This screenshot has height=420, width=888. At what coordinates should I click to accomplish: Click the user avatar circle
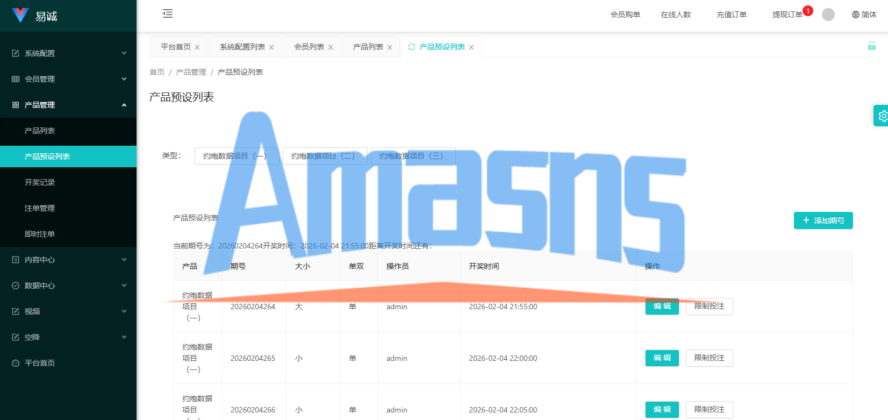(828, 15)
